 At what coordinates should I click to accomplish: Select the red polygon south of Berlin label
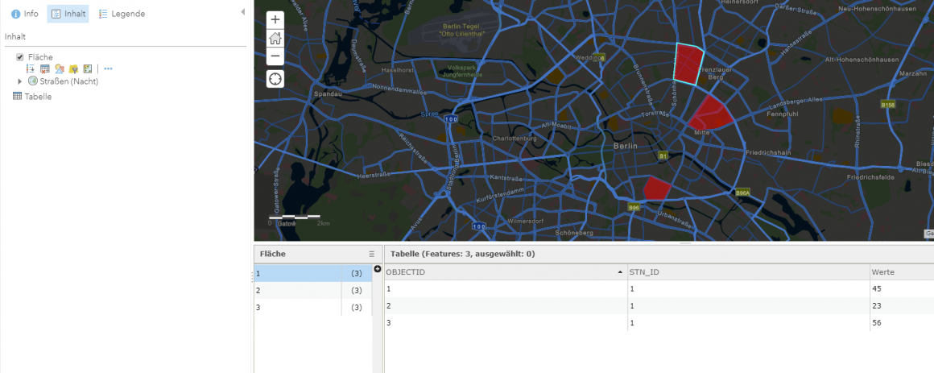coord(657,189)
